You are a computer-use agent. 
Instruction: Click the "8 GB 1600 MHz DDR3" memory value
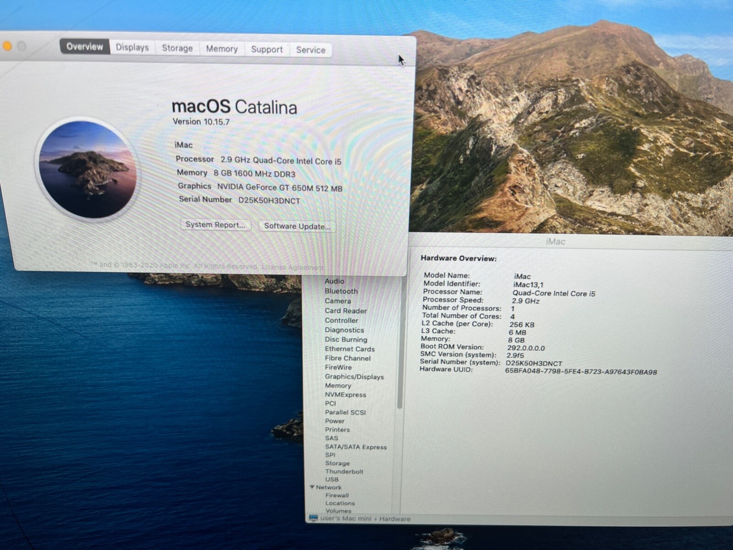tap(255, 174)
